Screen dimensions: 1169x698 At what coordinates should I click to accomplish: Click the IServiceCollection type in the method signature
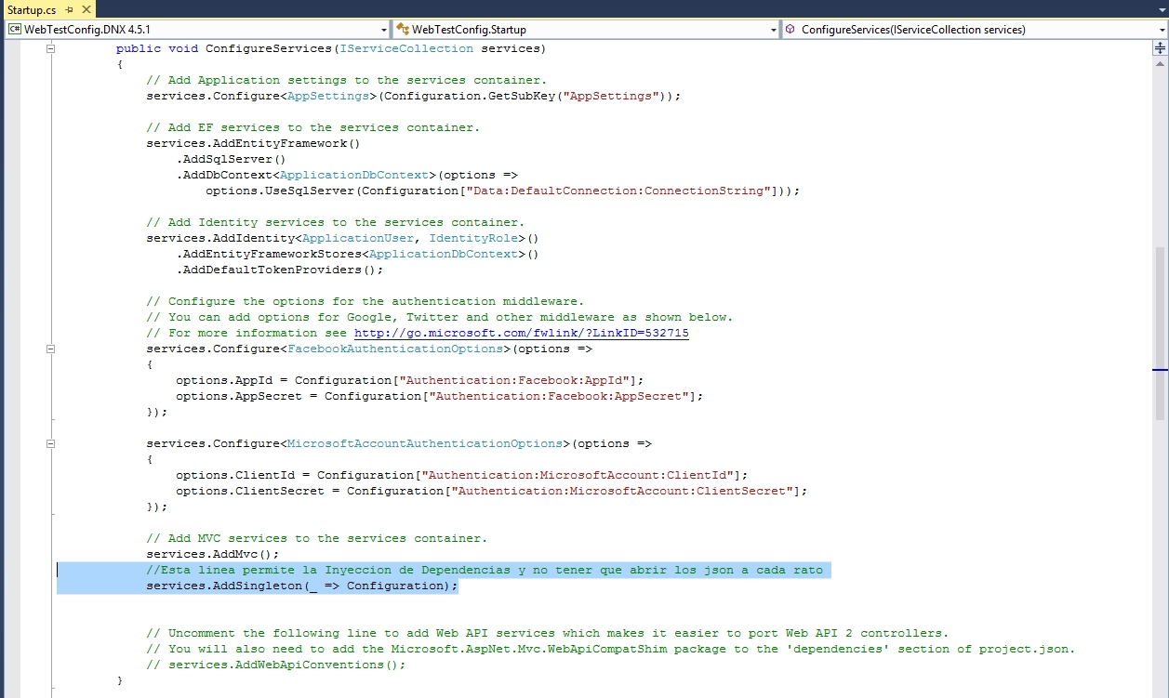[407, 48]
